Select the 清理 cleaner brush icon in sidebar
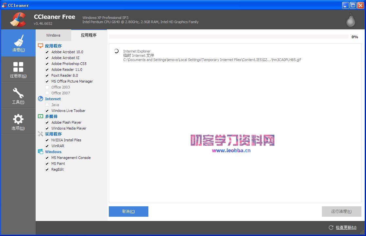Viewport: 366px width, 236px height. tap(18, 40)
